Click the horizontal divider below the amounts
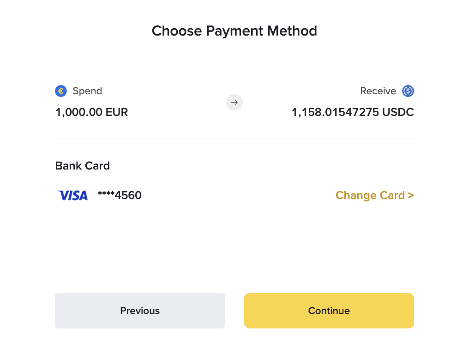The width and height of the screenshot is (469, 352). pos(234,139)
